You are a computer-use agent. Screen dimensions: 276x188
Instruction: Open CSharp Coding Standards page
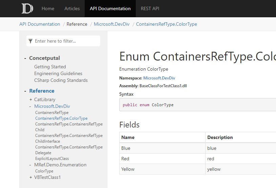(61, 80)
